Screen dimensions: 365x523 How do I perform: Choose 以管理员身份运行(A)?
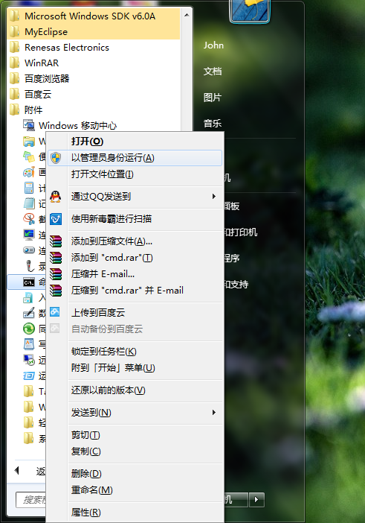coord(135,158)
